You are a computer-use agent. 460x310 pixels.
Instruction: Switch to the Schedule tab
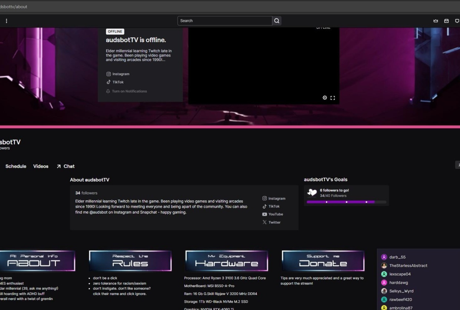click(x=16, y=166)
